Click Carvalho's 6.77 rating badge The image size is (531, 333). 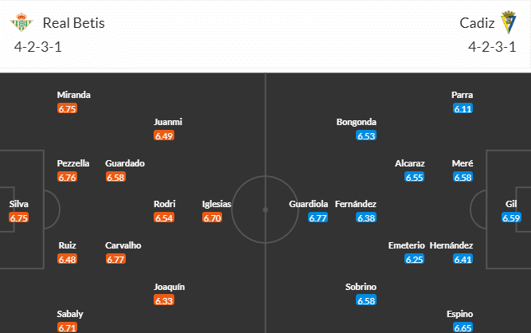pos(115,259)
